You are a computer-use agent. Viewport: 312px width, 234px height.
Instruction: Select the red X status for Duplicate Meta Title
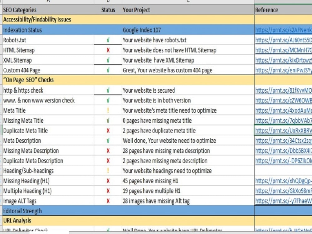(108, 130)
